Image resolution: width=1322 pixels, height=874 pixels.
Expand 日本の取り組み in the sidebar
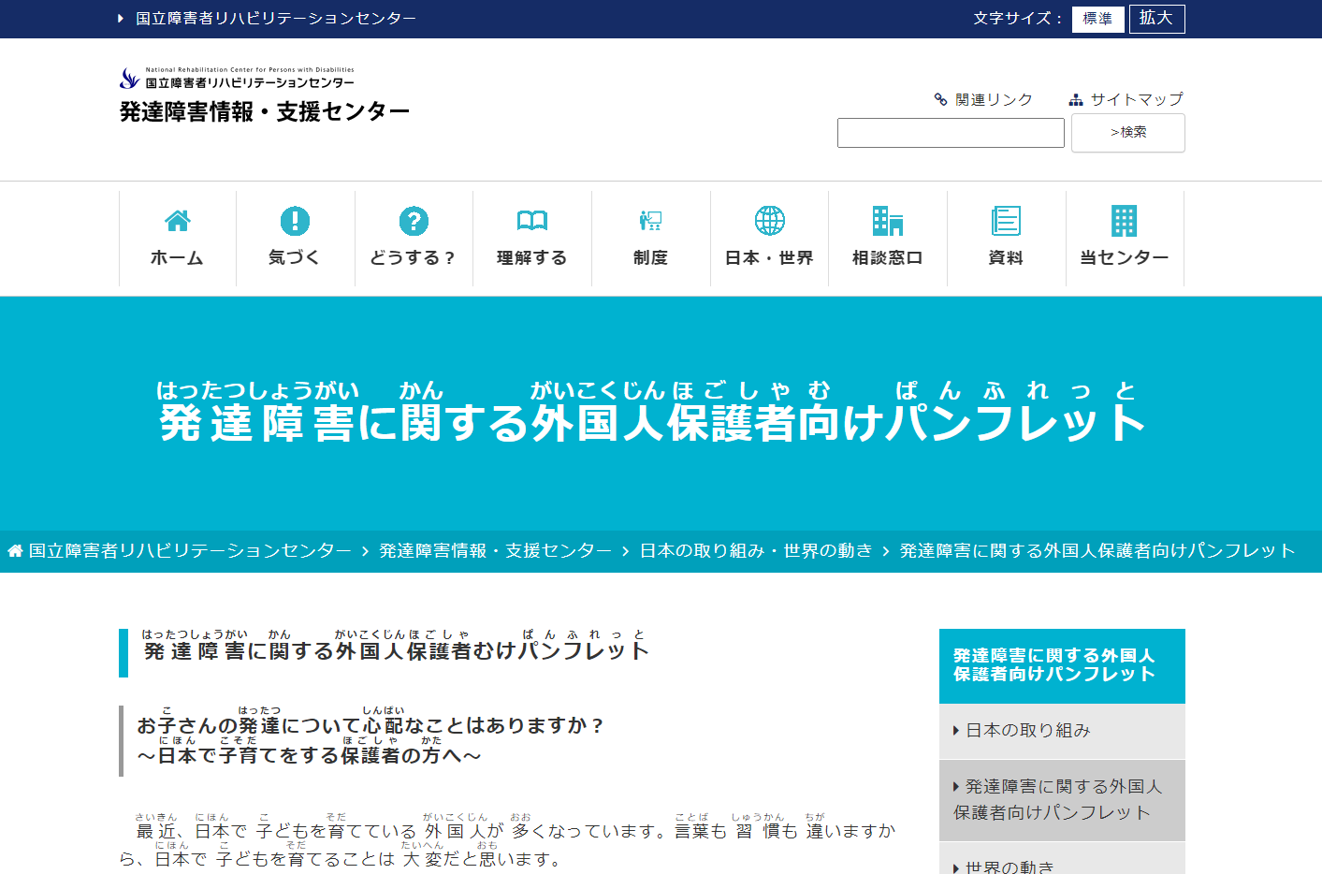pyautogui.click(x=1027, y=731)
